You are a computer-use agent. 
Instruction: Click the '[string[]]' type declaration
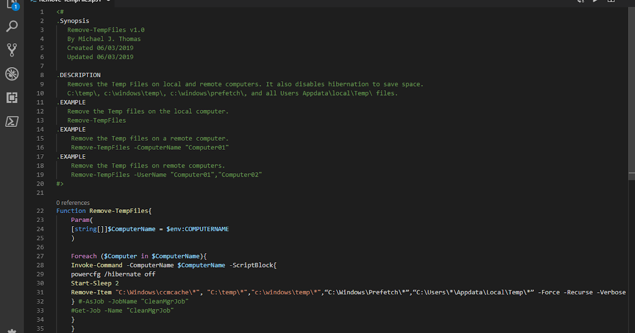point(89,229)
